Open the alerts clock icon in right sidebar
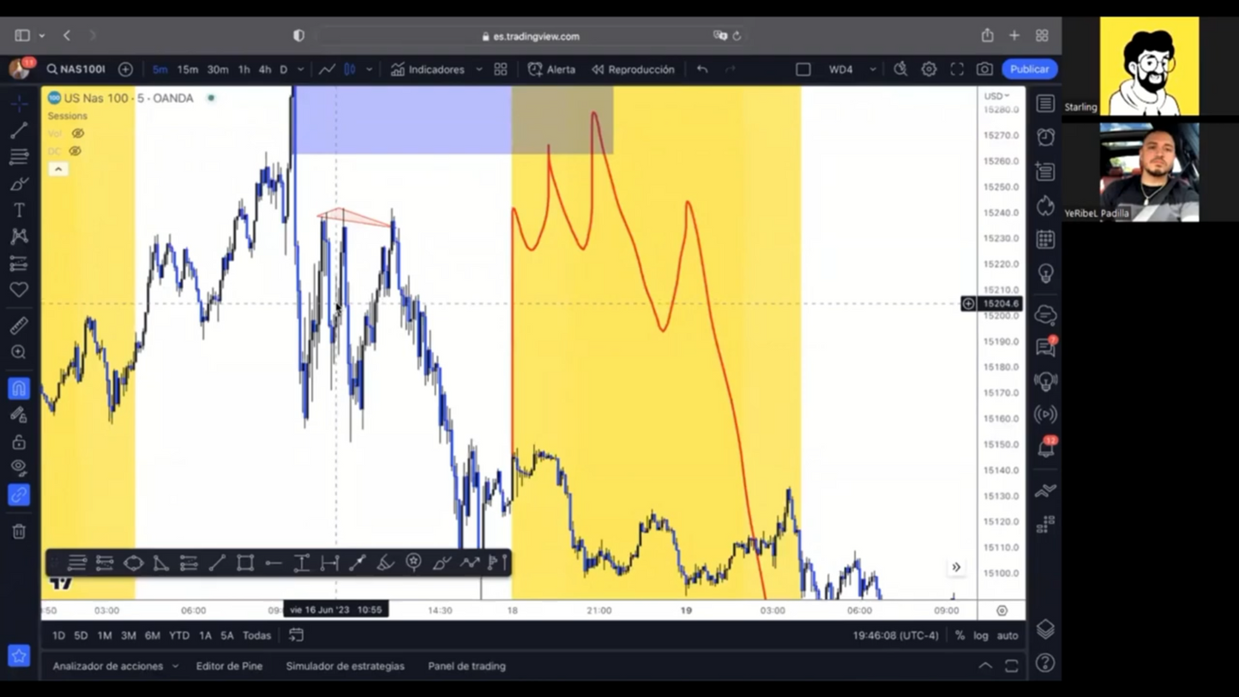 click(x=1045, y=137)
